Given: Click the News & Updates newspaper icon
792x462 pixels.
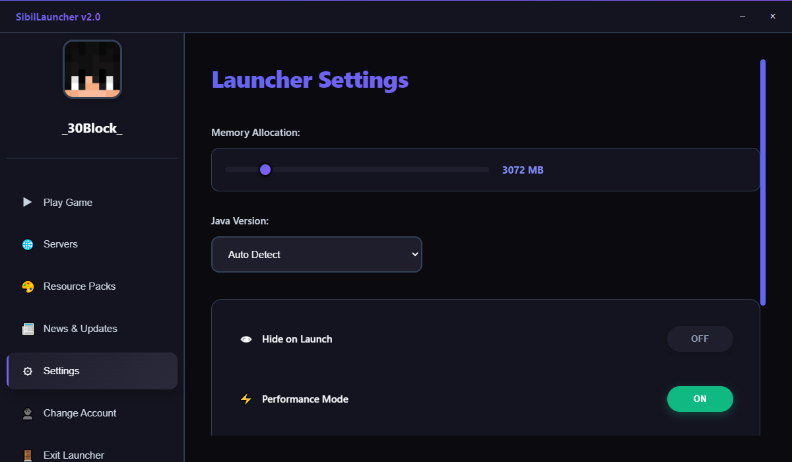Looking at the screenshot, I should coord(28,329).
